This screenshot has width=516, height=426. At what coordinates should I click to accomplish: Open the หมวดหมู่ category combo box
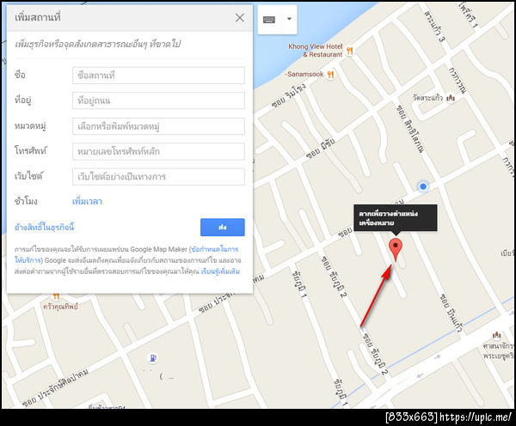[x=158, y=126]
